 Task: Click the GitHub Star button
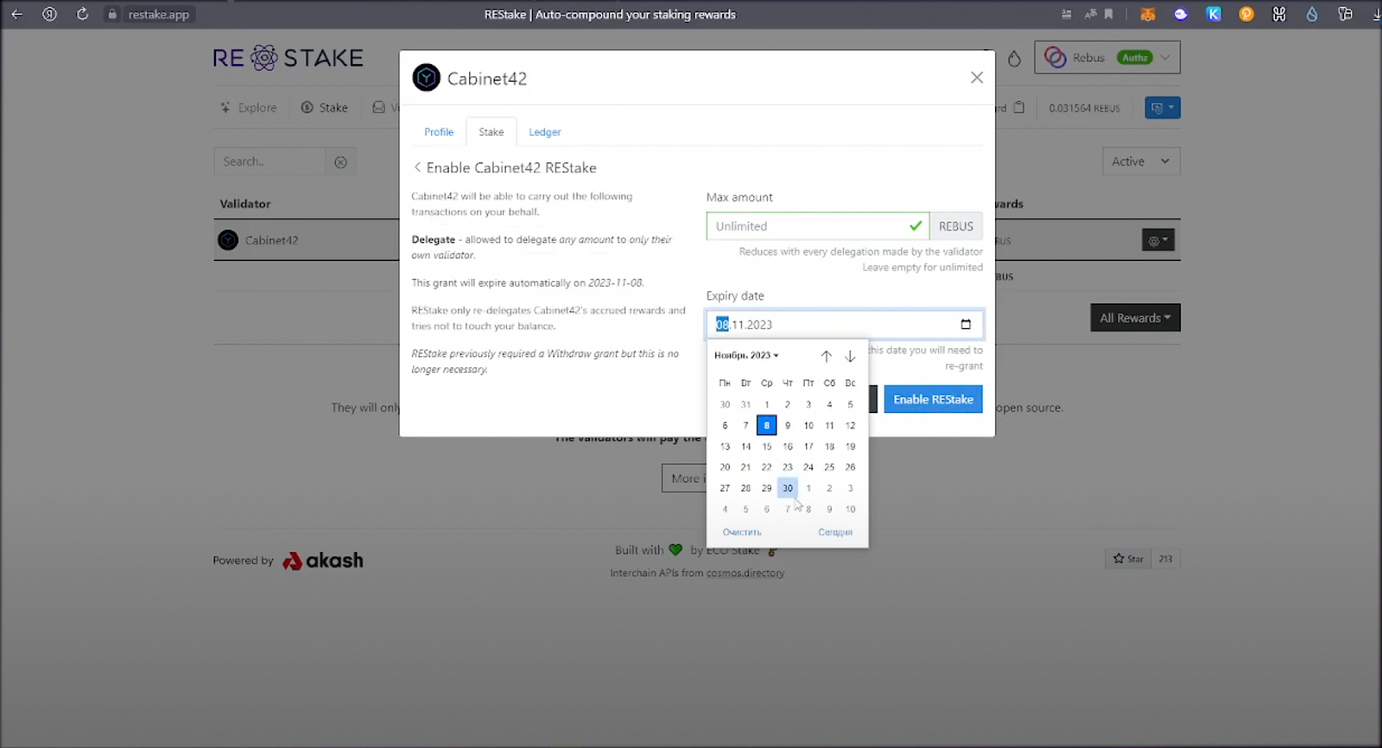1128,559
